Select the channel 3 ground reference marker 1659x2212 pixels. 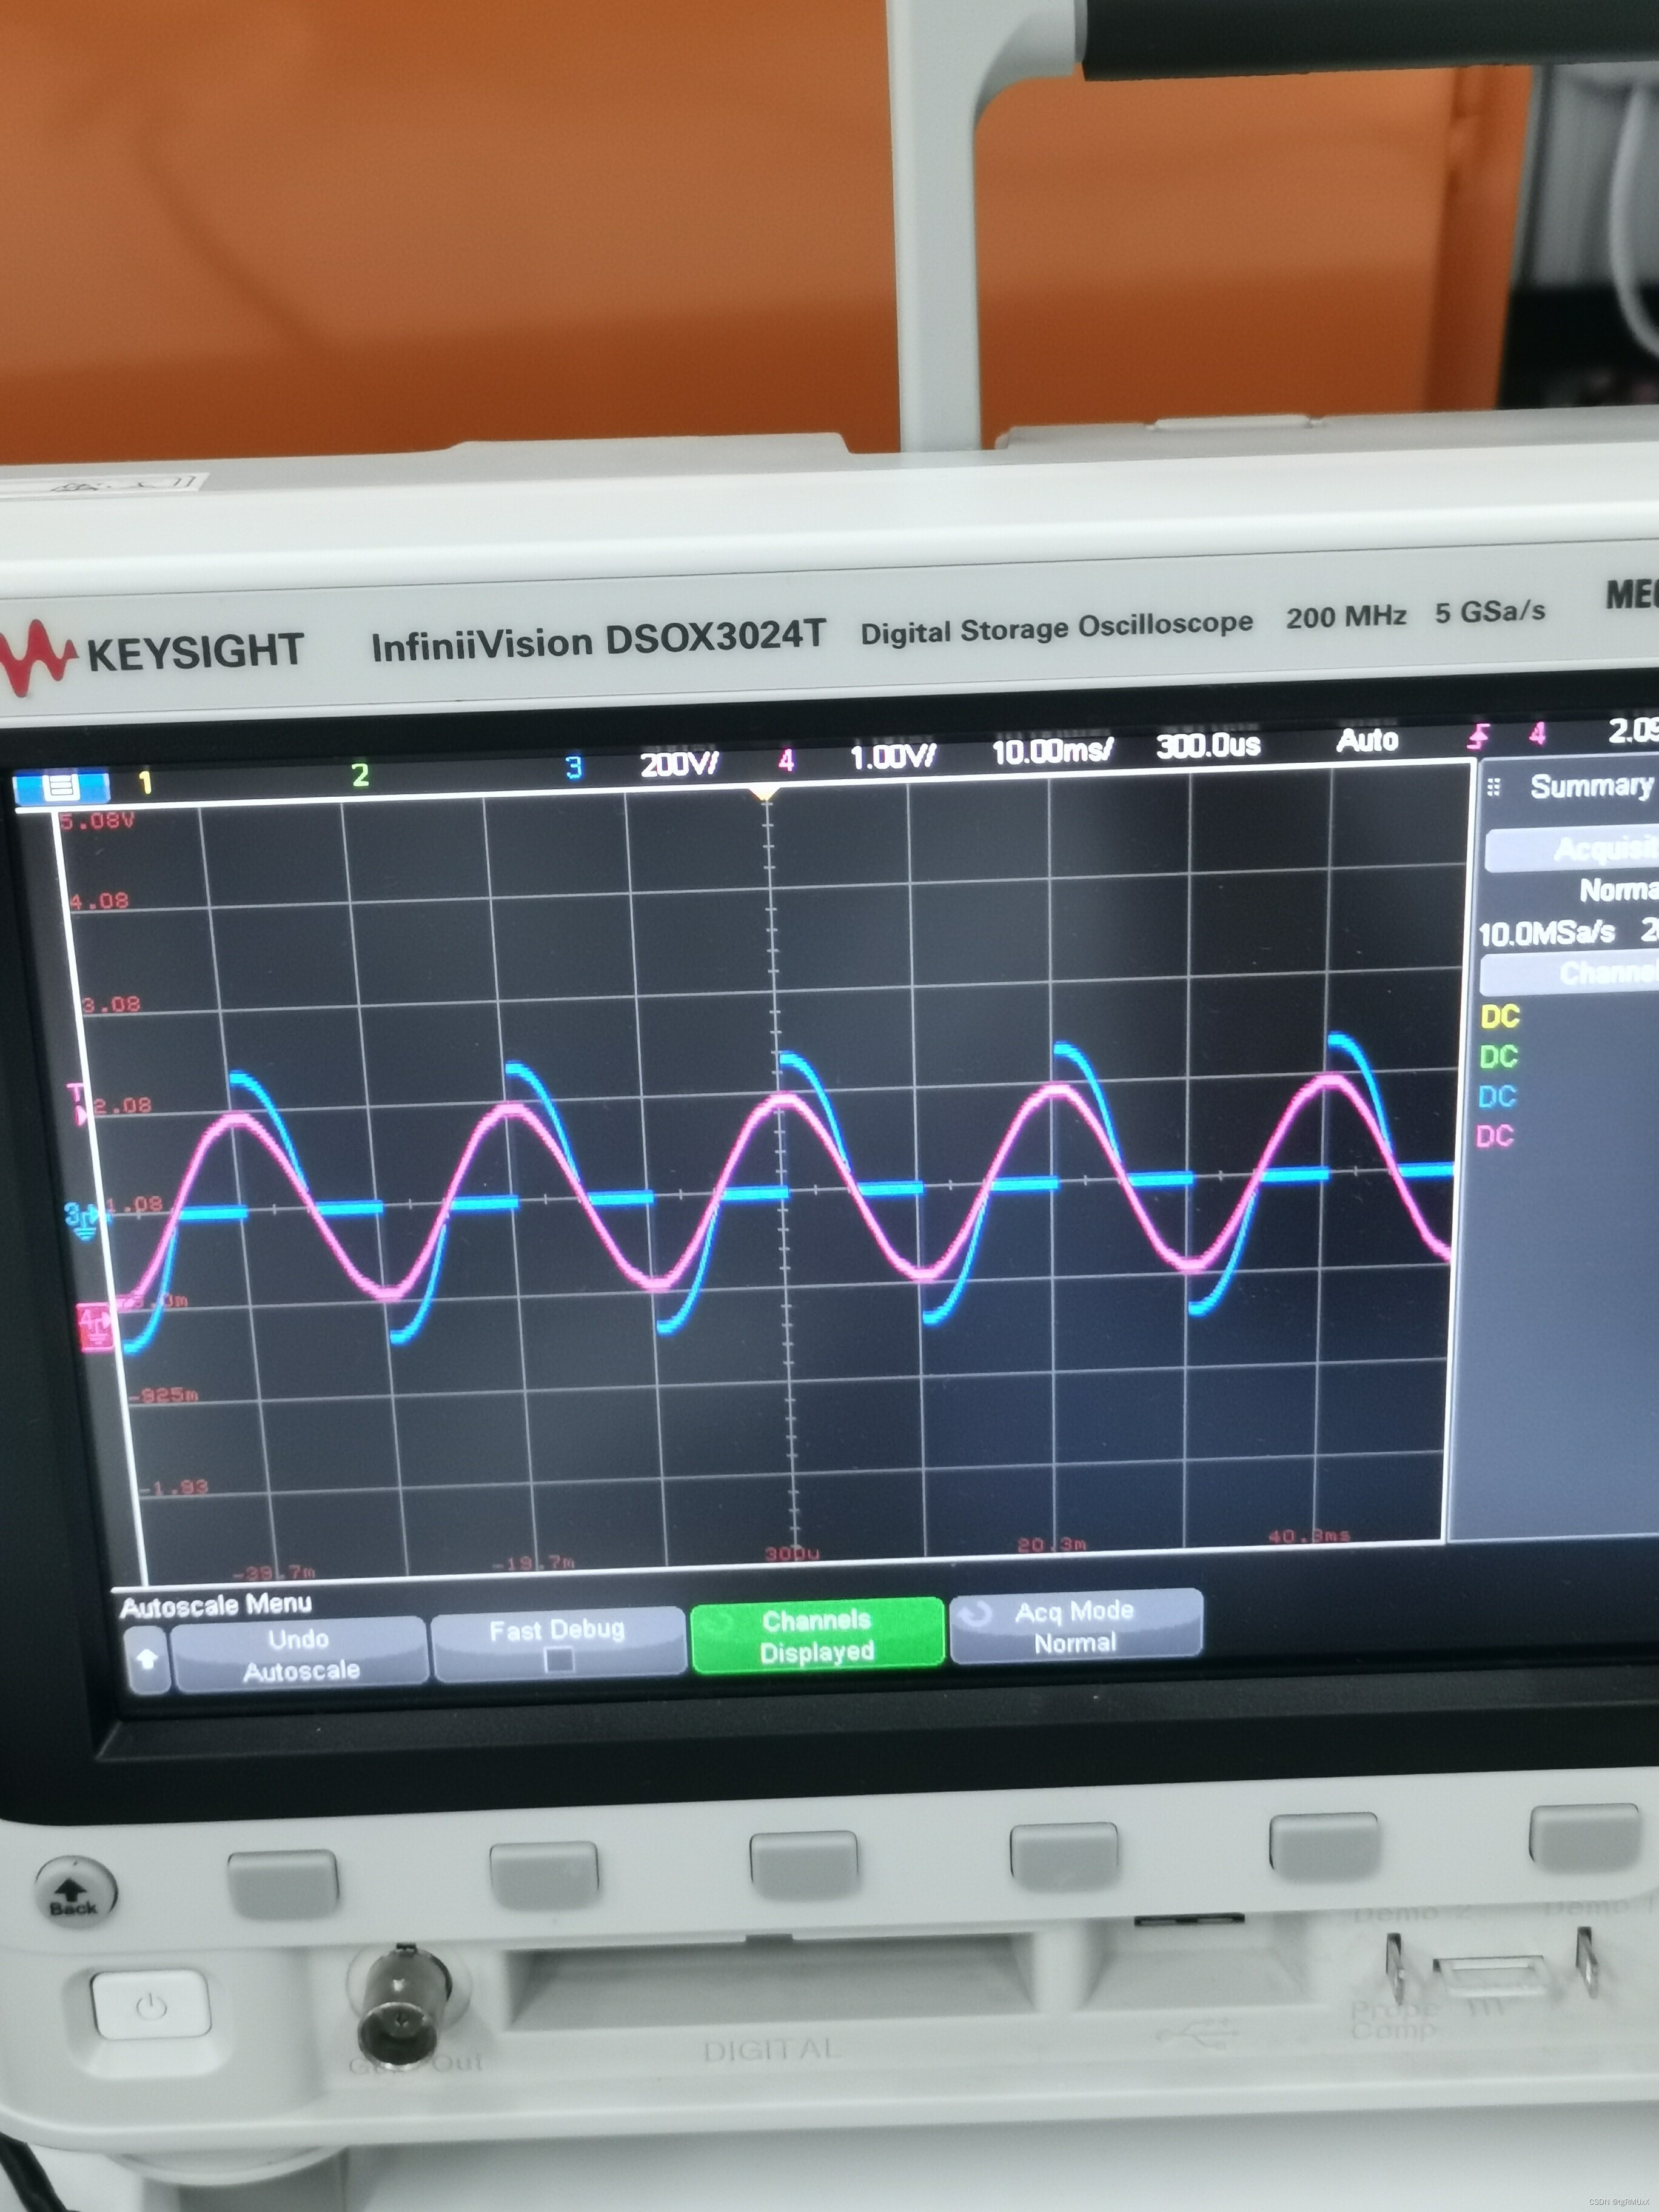point(83,1219)
